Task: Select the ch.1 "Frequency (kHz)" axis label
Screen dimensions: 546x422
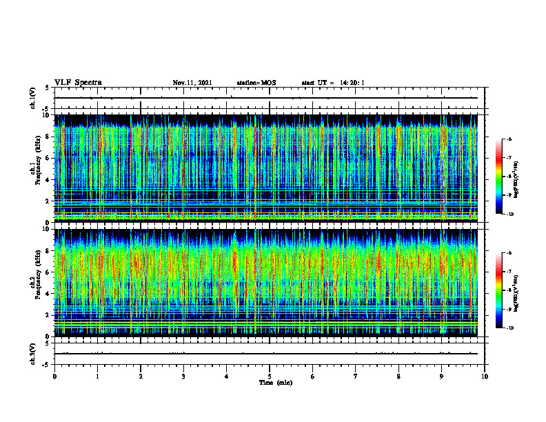Action: tap(38, 160)
